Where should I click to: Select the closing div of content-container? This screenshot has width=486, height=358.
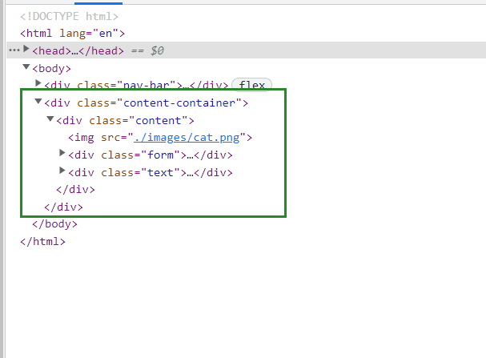tap(63, 207)
